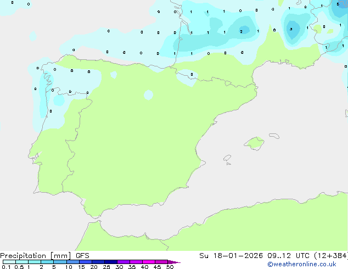Pick the 0.1–0.5 mm legend color swatch
Image resolution: width=348 pixels, height=269 pixels.
(x=9, y=262)
